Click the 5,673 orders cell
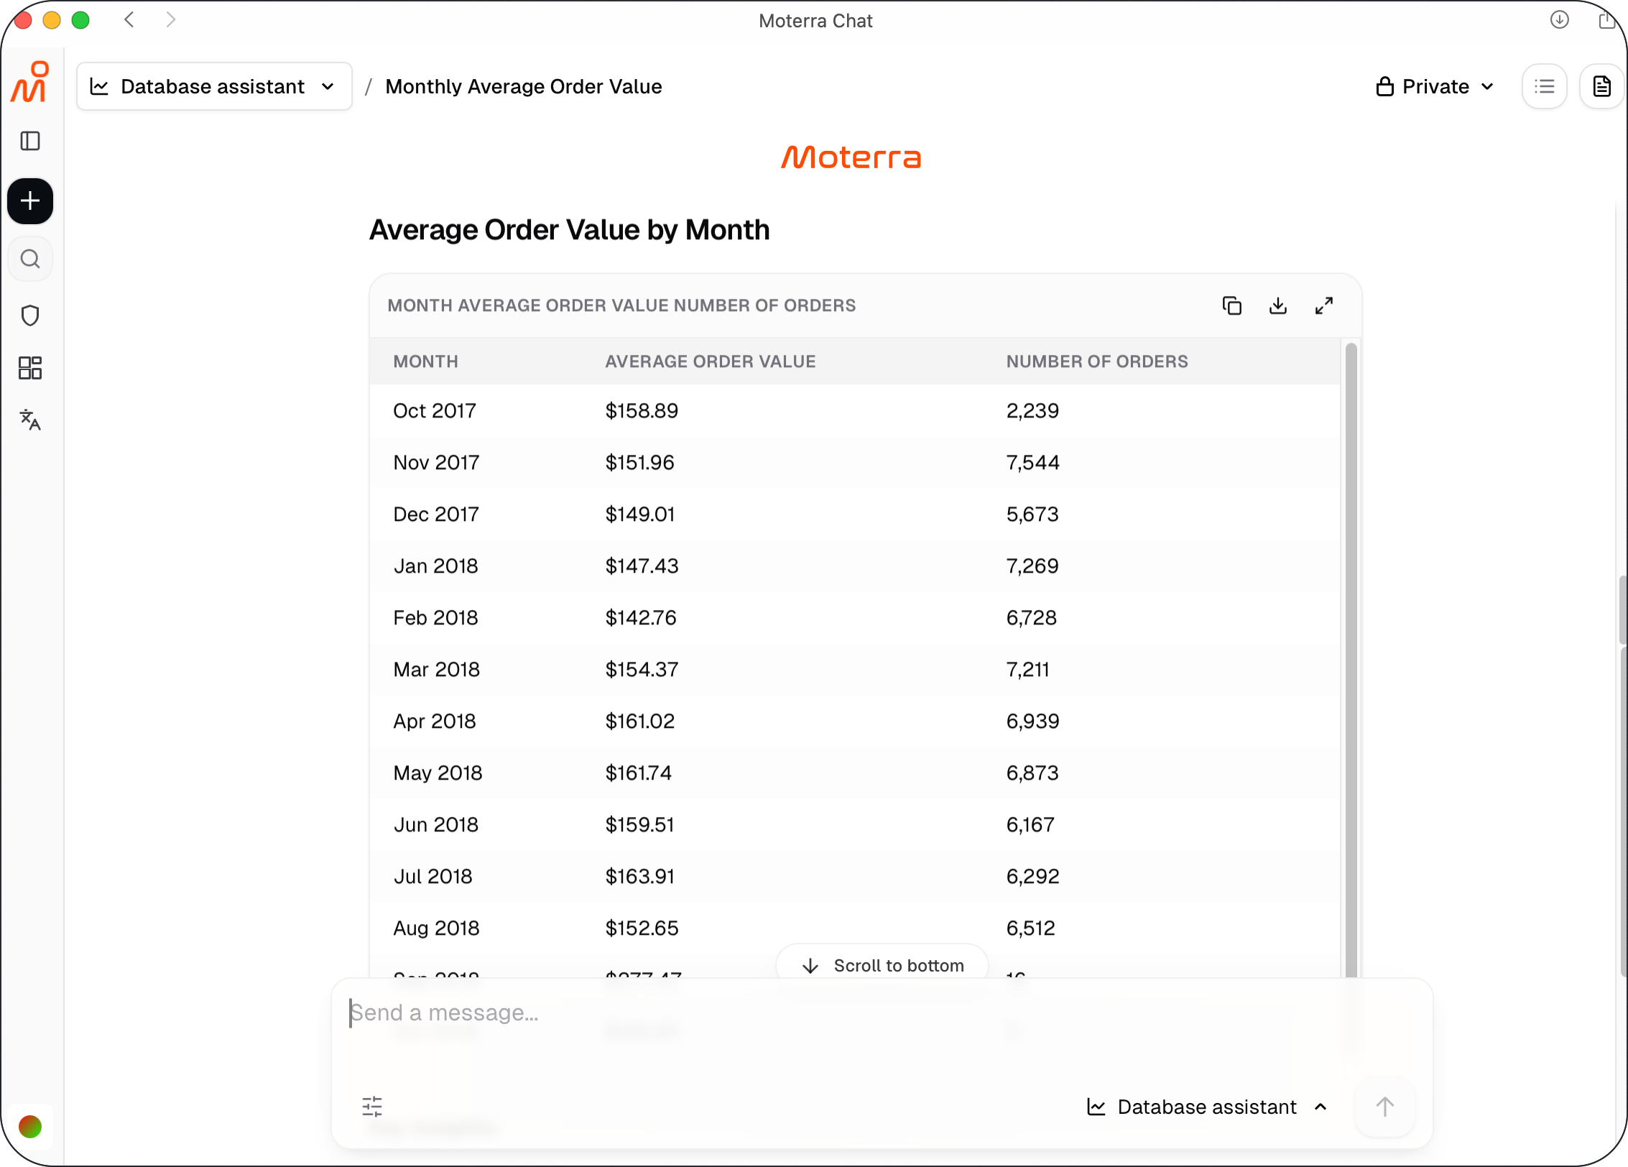The image size is (1628, 1167). click(1032, 514)
